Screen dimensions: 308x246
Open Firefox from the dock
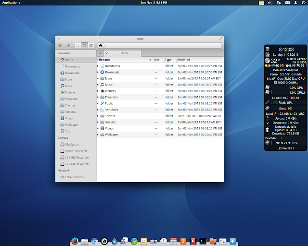tap(75, 241)
